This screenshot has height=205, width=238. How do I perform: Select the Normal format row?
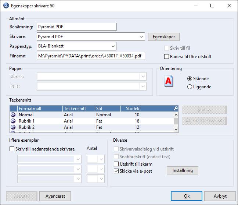point(92,115)
